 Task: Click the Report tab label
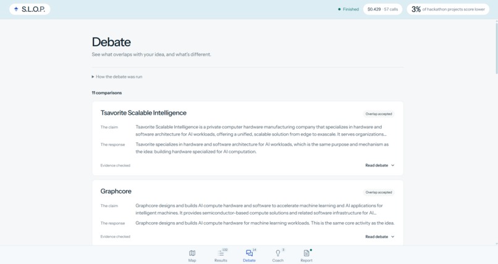pyautogui.click(x=306, y=260)
